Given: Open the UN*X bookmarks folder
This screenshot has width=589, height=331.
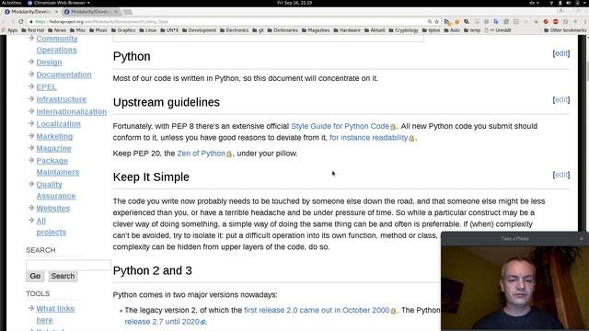Looking at the screenshot, I should point(169,30).
